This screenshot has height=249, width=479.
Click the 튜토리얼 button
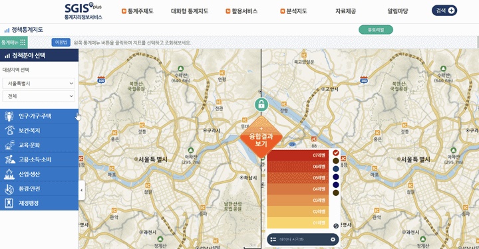coord(376,30)
